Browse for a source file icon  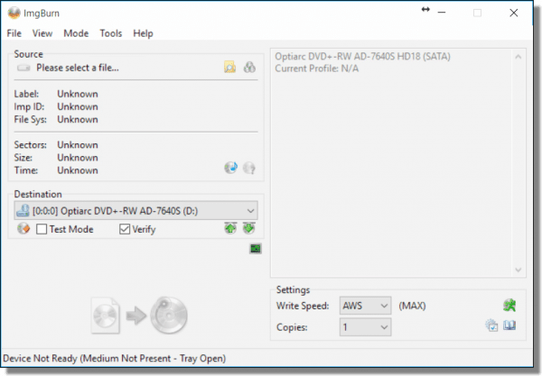coord(229,67)
